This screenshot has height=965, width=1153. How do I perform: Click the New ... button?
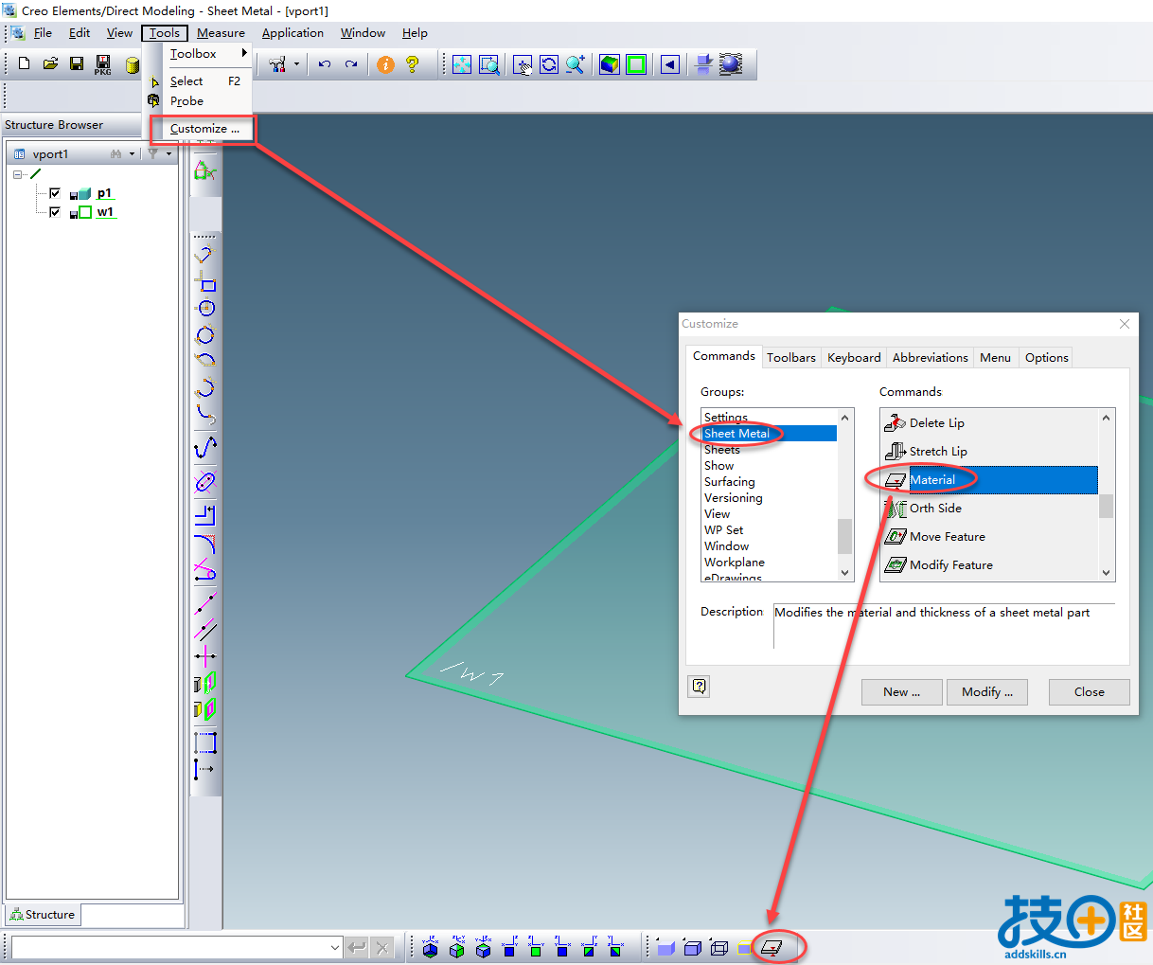(x=902, y=692)
